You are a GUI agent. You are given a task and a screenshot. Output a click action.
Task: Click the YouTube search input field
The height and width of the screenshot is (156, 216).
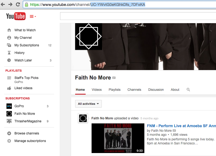coord(138,16)
